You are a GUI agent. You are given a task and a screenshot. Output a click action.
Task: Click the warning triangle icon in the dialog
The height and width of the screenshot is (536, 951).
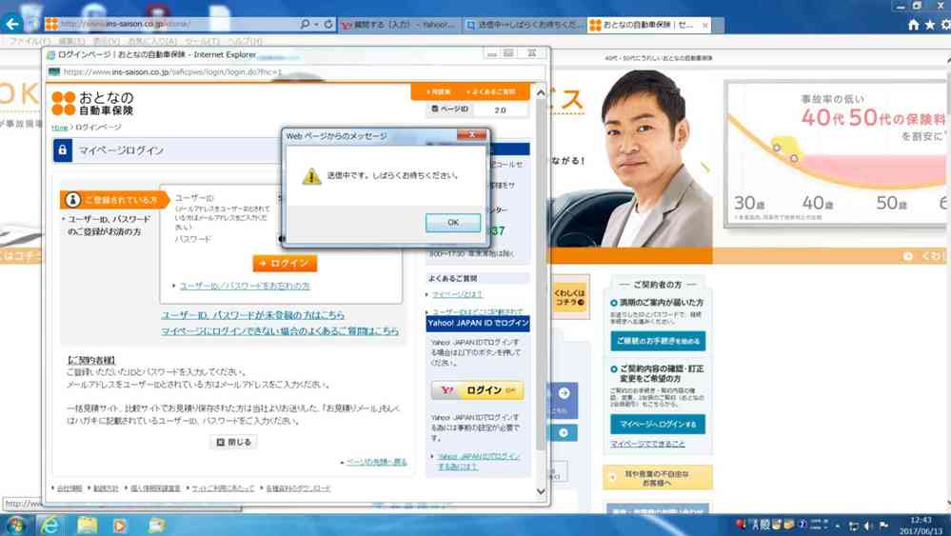pos(311,176)
